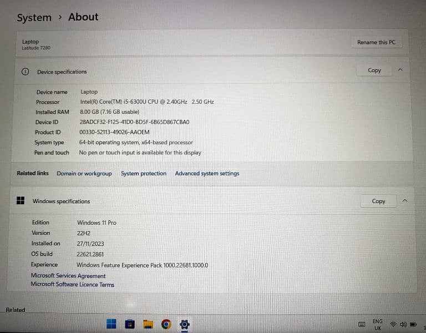Open the Microsoft Services Agreement link
426x333 pixels.
pos(68,276)
